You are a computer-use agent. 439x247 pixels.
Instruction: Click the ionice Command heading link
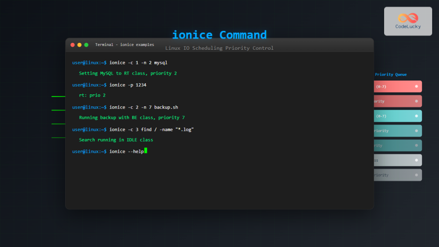(x=219, y=35)
